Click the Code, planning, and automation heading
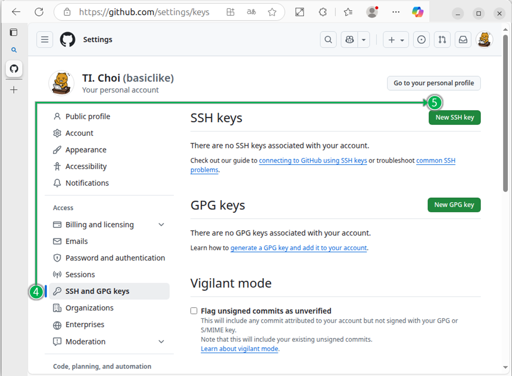This screenshot has height=376, width=512. (102, 366)
